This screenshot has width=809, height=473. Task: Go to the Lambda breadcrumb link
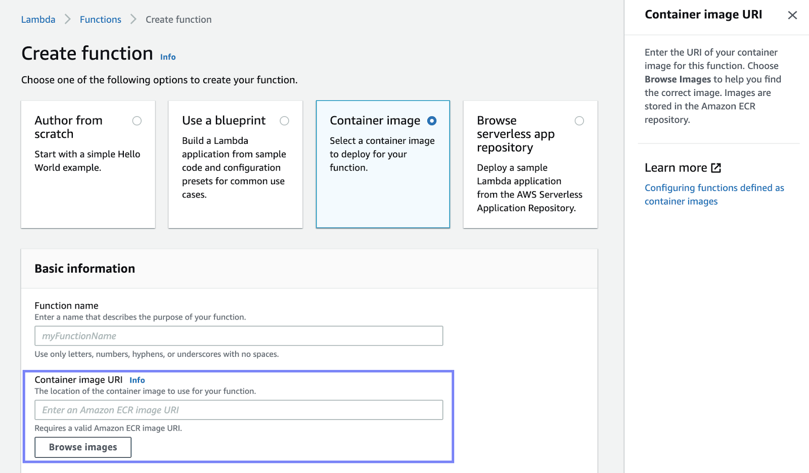[38, 20]
